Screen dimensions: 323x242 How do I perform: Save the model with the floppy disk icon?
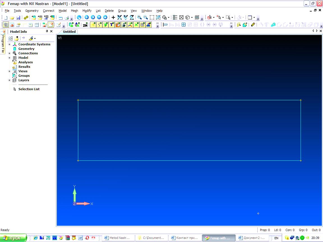pyautogui.click(x=18, y=17)
